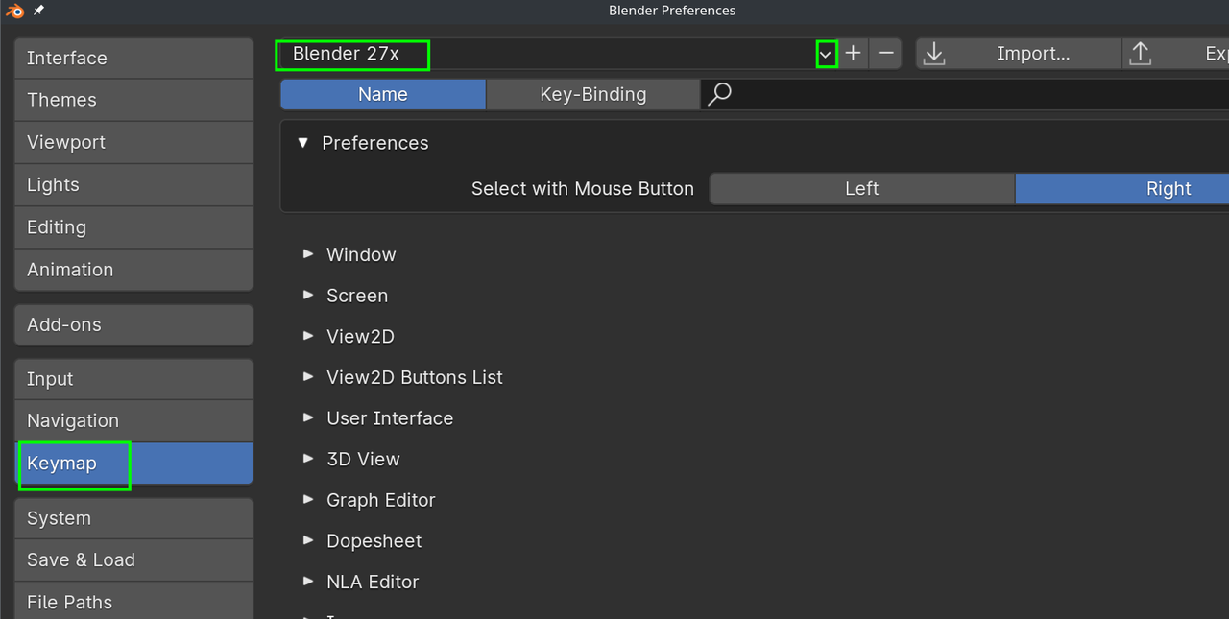Screen dimensions: 1229x619
Task: Click the Import download arrow icon
Action: coord(933,54)
